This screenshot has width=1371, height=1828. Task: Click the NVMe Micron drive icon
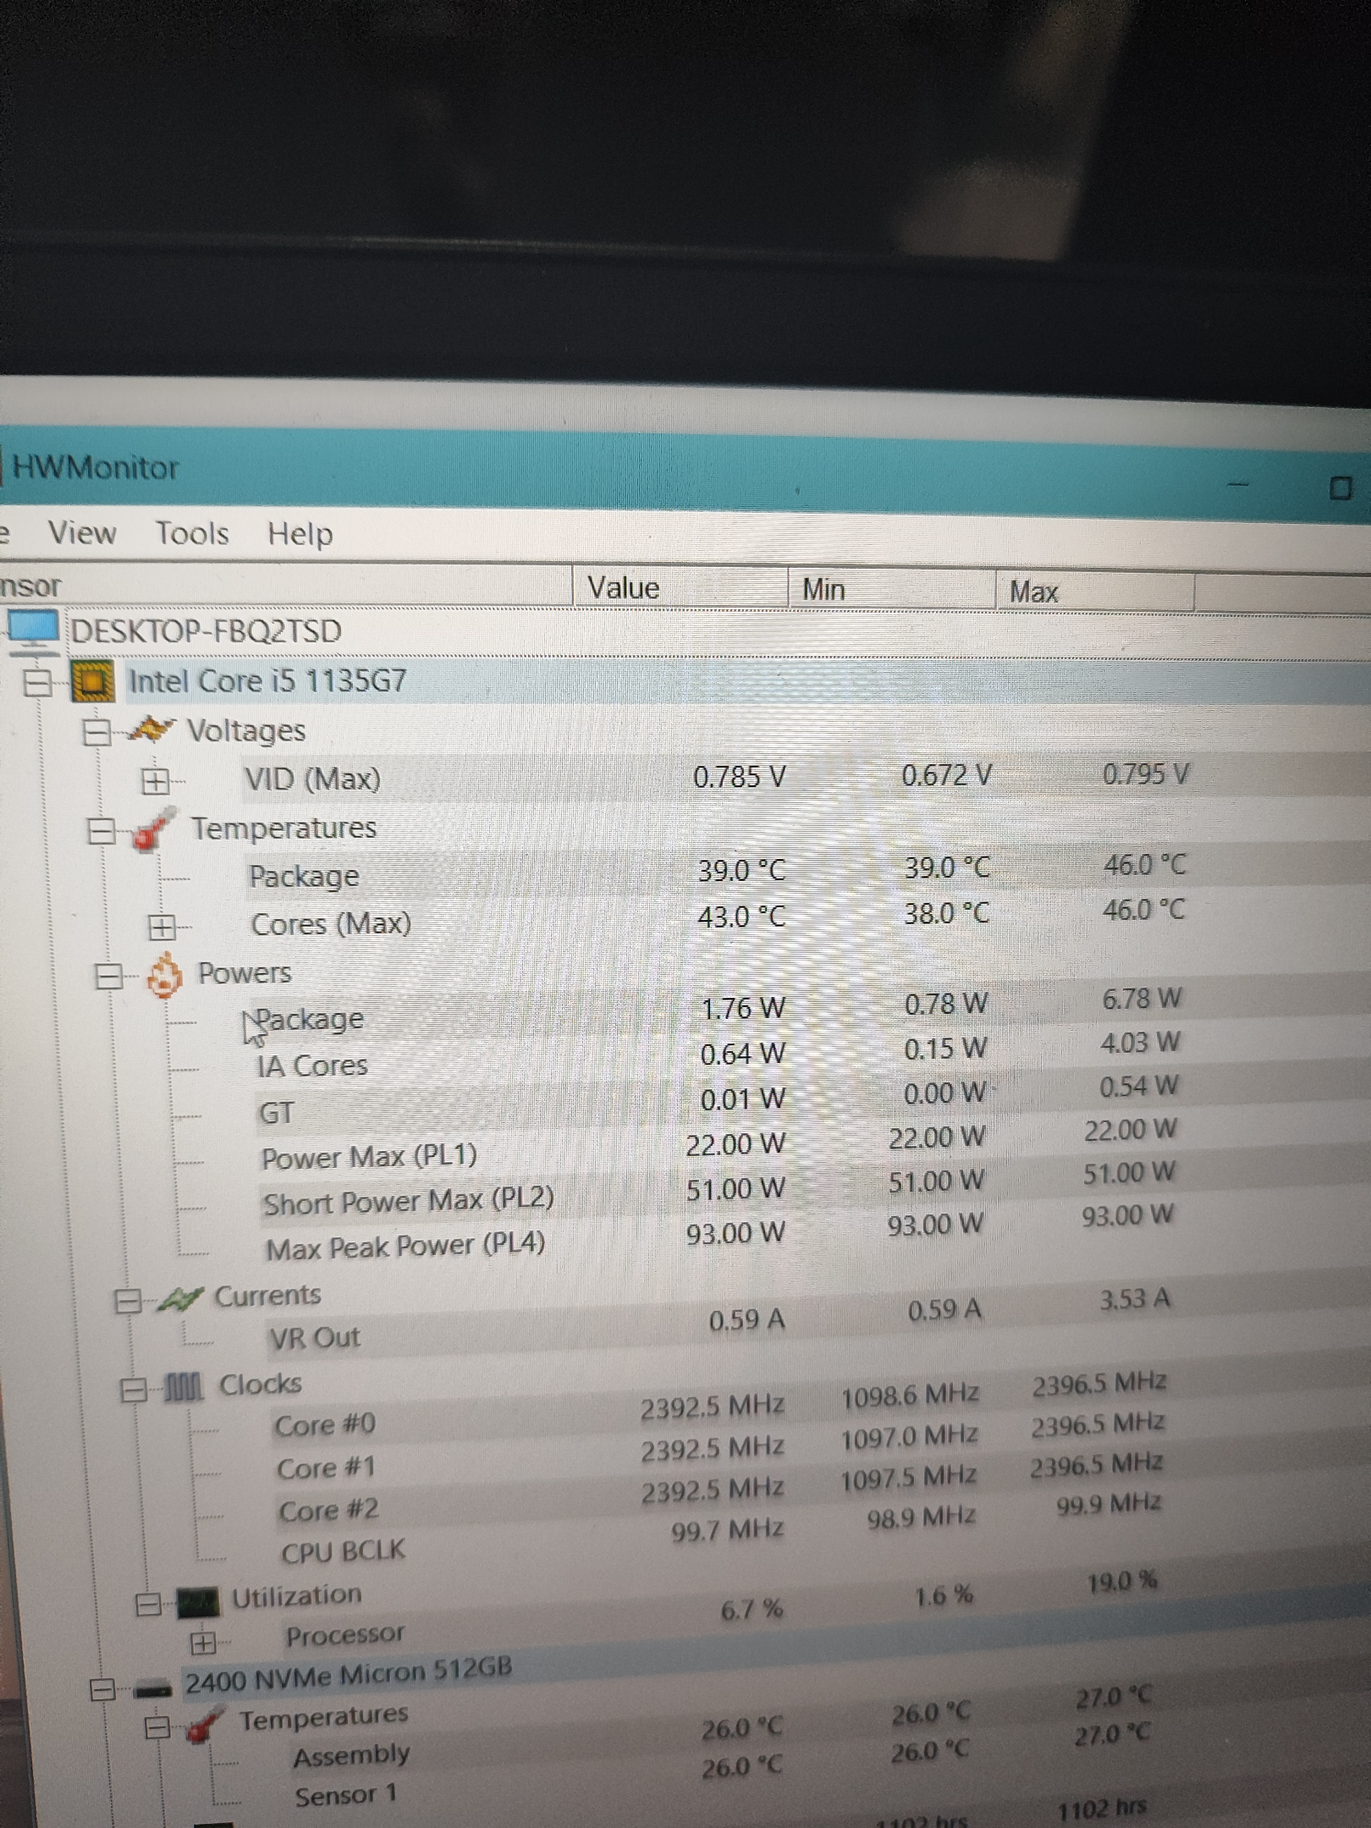[x=153, y=1690]
